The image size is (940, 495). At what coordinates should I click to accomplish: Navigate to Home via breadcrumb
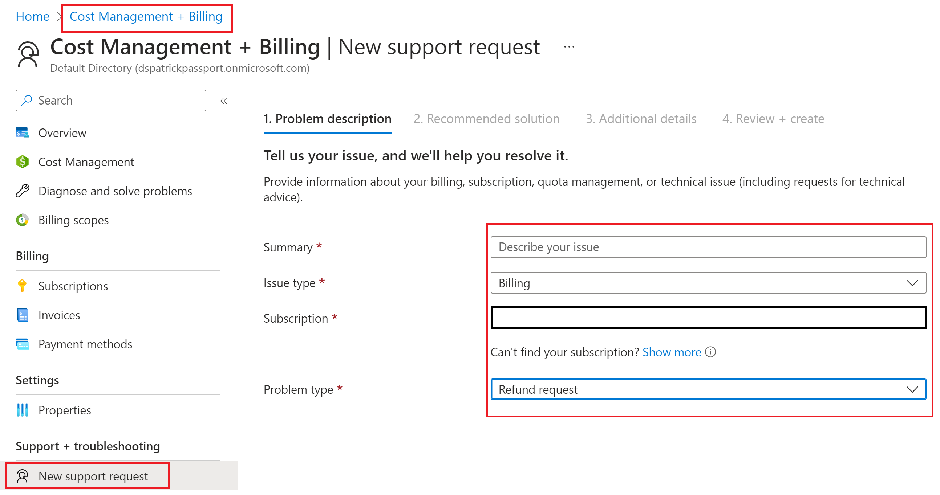point(32,16)
